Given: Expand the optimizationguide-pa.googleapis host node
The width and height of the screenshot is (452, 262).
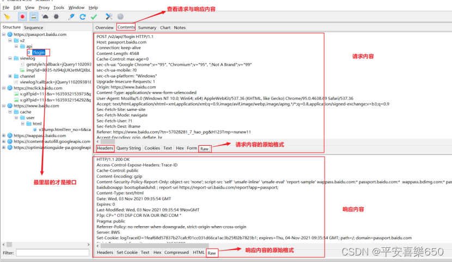Looking at the screenshot, I should coord(4,147).
